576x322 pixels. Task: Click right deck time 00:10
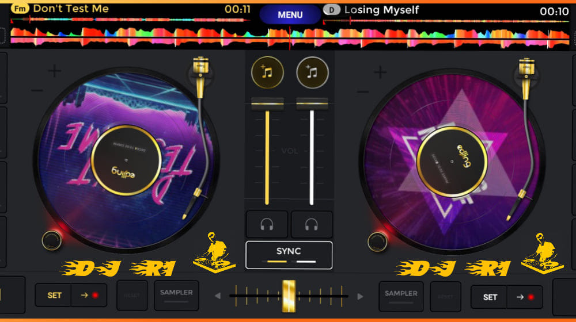(554, 11)
